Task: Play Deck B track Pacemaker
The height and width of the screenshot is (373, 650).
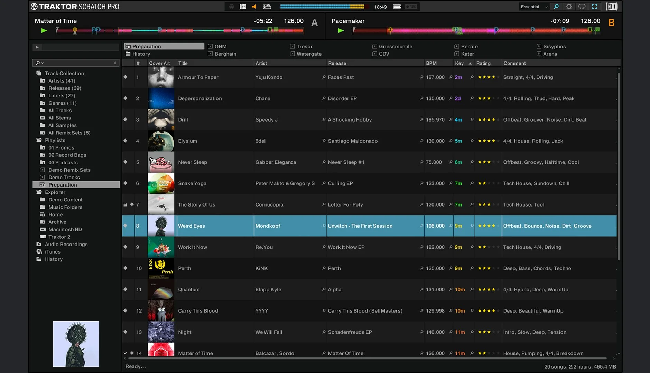Action: click(x=341, y=30)
